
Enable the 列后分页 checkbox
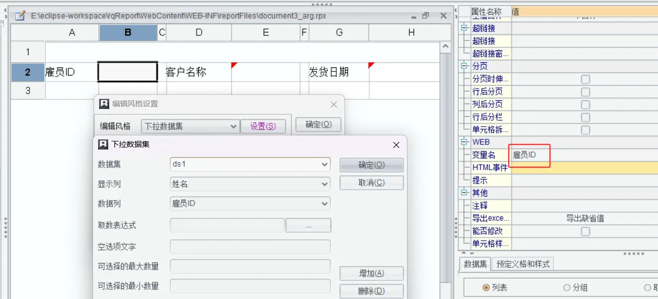click(x=585, y=104)
